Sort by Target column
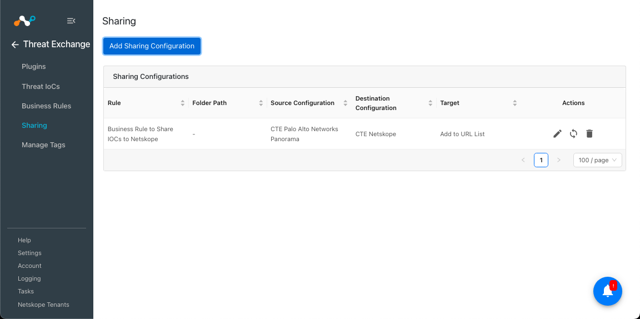The width and height of the screenshot is (640, 319). (514, 103)
